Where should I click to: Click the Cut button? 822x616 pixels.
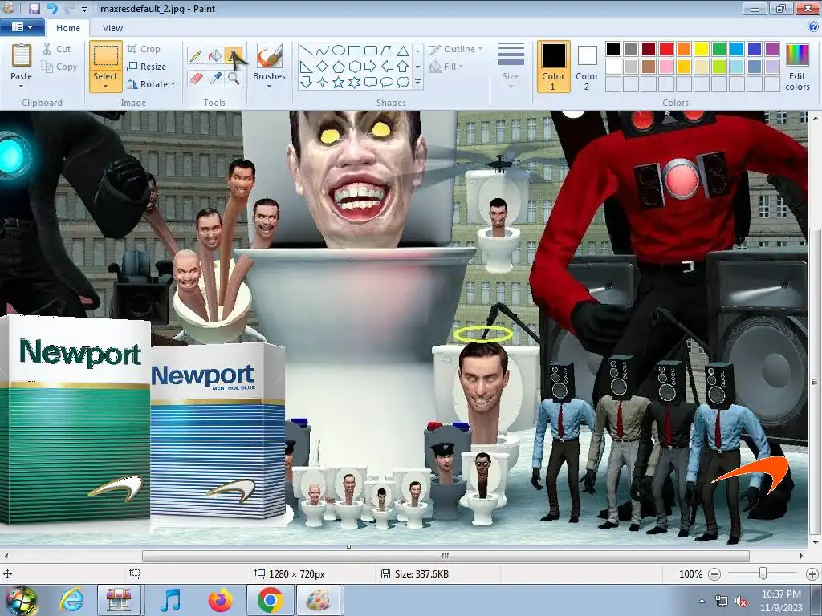pyautogui.click(x=57, y=49)
